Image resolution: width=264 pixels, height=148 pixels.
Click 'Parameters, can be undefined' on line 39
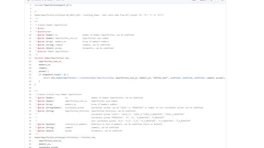coord(107,131)
